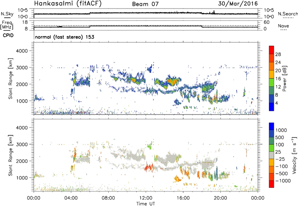Screen dimensions: 298x206
Task: Click the 'Time UT' axis title
Action: (146, 204)
